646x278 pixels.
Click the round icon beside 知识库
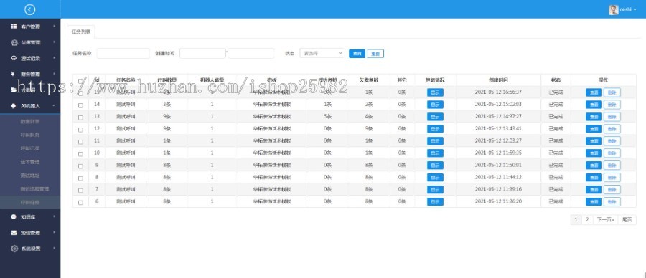[14, 216]
